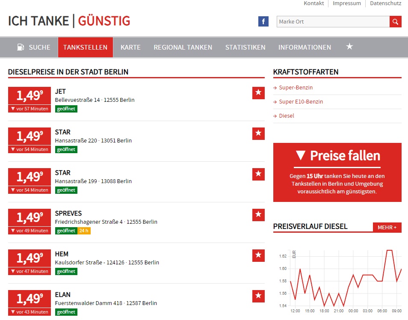The height and width of the screenshot is (320, 408).
Task: Select the TANKSTELLEN tab
Action: pyautogui.click(x=86, y=47)
